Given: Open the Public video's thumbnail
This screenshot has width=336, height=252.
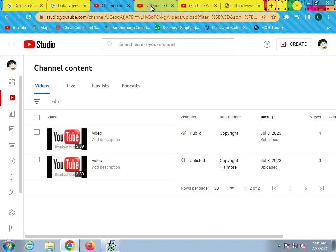Looking at the screenshot, I should pos(67,139).
